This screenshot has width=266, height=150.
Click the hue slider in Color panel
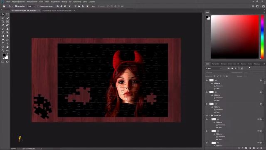tap(262, 37)
